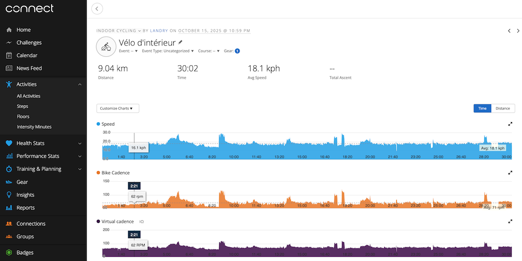This screenshot has height=261, width=522.
Task: Click the Calendar icon in the sidebar
Action: click(x=9, y=56)
